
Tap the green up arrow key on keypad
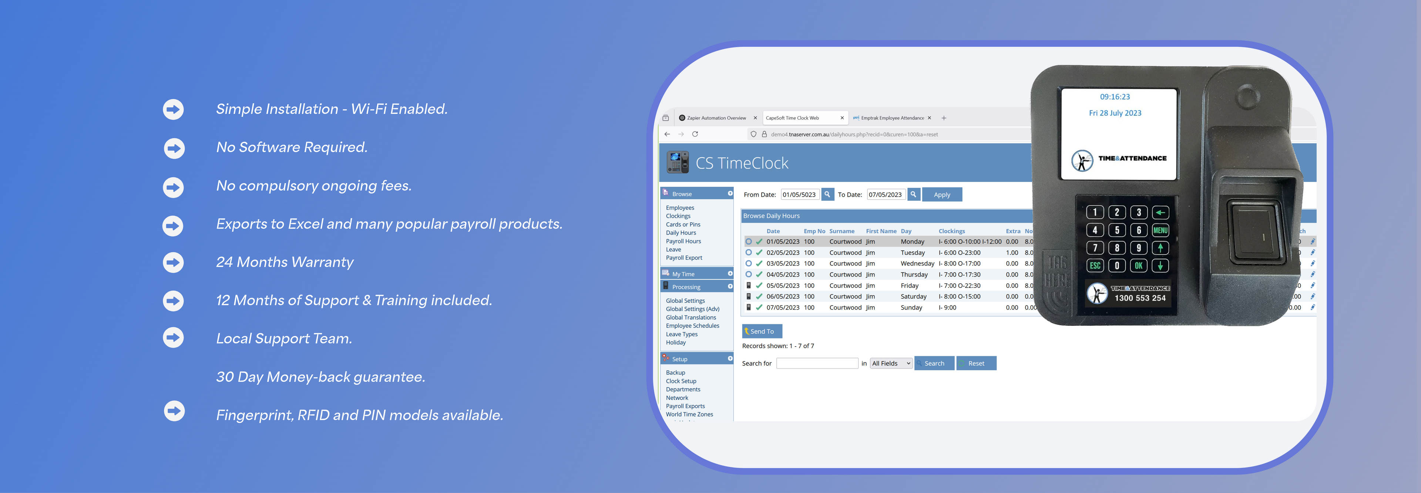[1160, 248]
